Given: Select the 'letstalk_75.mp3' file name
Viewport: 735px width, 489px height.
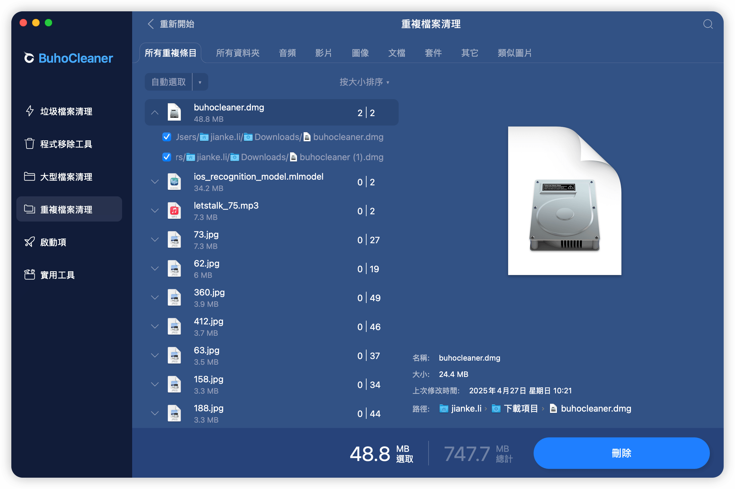Looking at the screenshot, I should click(226, 205).
